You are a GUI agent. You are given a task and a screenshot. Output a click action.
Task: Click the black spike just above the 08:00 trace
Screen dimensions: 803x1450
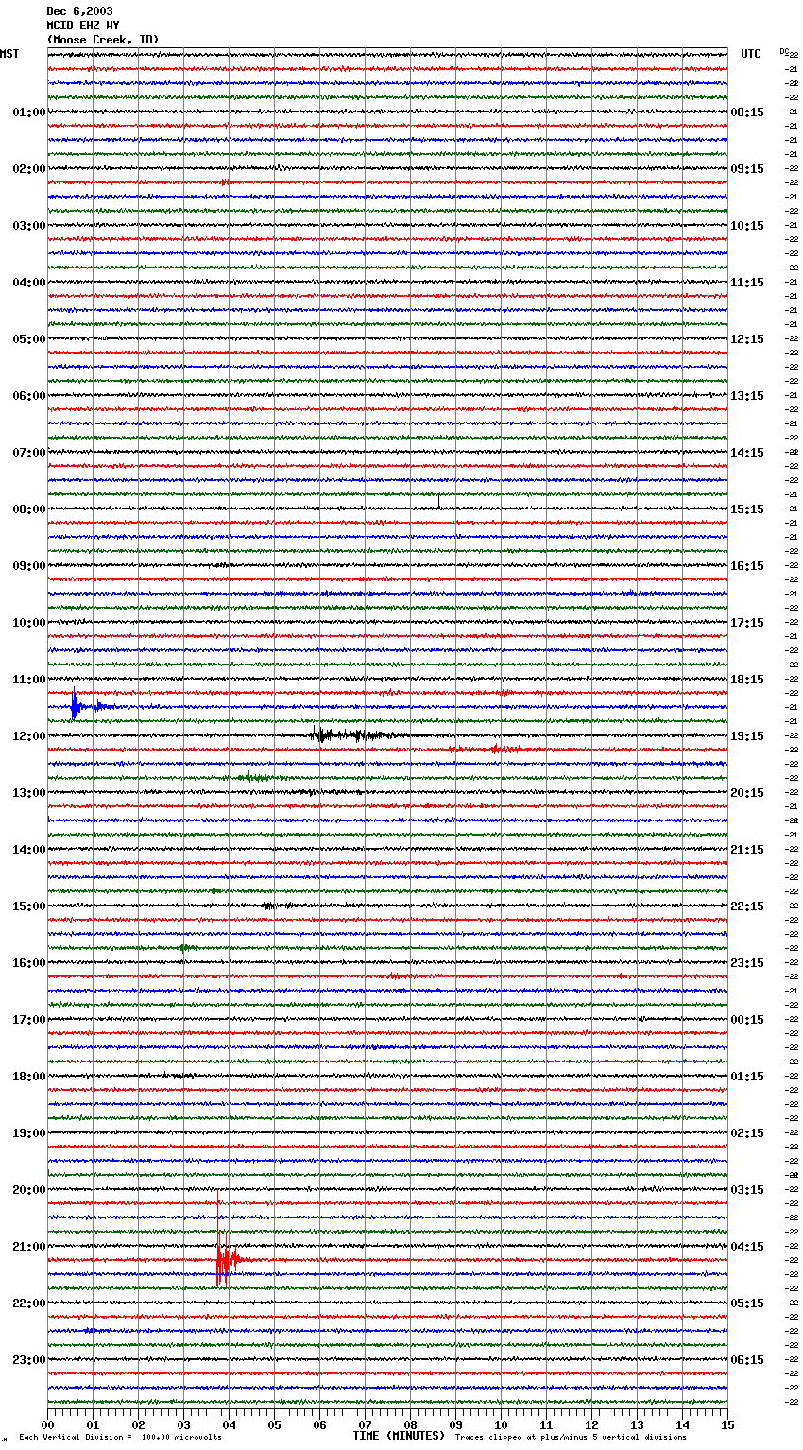[x=438, y=501]
